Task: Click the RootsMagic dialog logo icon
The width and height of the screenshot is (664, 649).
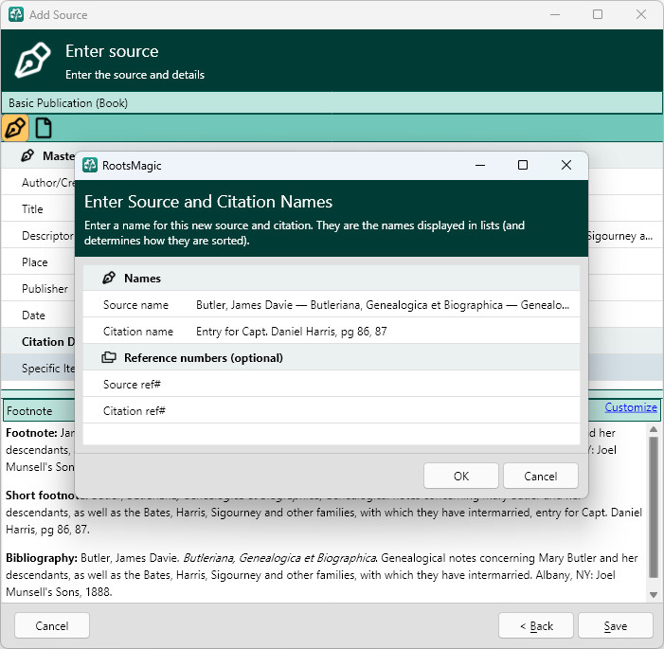Action: pyautogui.click(x=90, y=165)
